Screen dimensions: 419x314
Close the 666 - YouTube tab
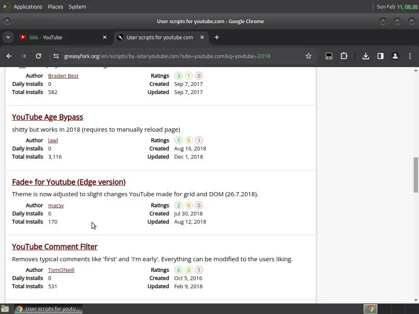105,37
